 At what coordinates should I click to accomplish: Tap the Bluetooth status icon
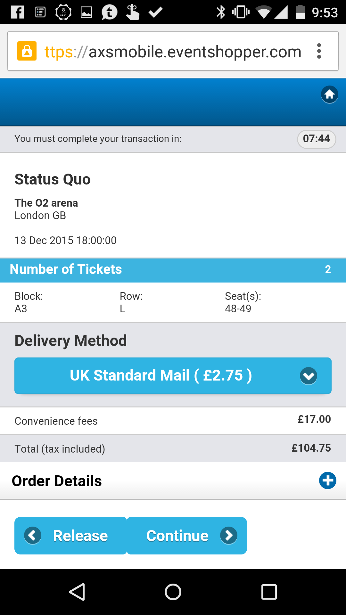pos(221,12)
